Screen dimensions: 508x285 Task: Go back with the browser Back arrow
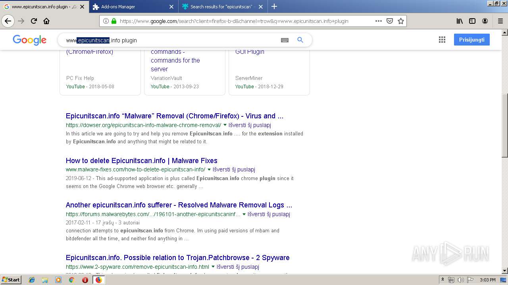coord(8,21)
